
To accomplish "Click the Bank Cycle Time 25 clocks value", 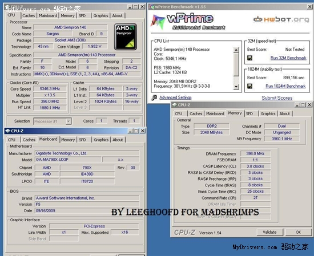I will tap(255, 191).
